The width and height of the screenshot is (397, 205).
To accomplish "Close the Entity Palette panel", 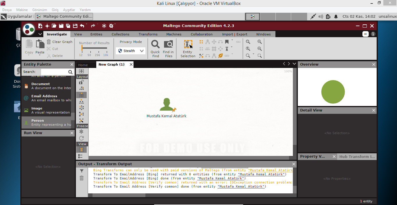I will point(72,64).
